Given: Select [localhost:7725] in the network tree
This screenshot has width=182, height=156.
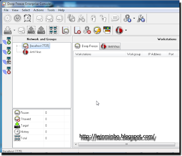Looking at the screenshot, I should click(x=36, y=46).
